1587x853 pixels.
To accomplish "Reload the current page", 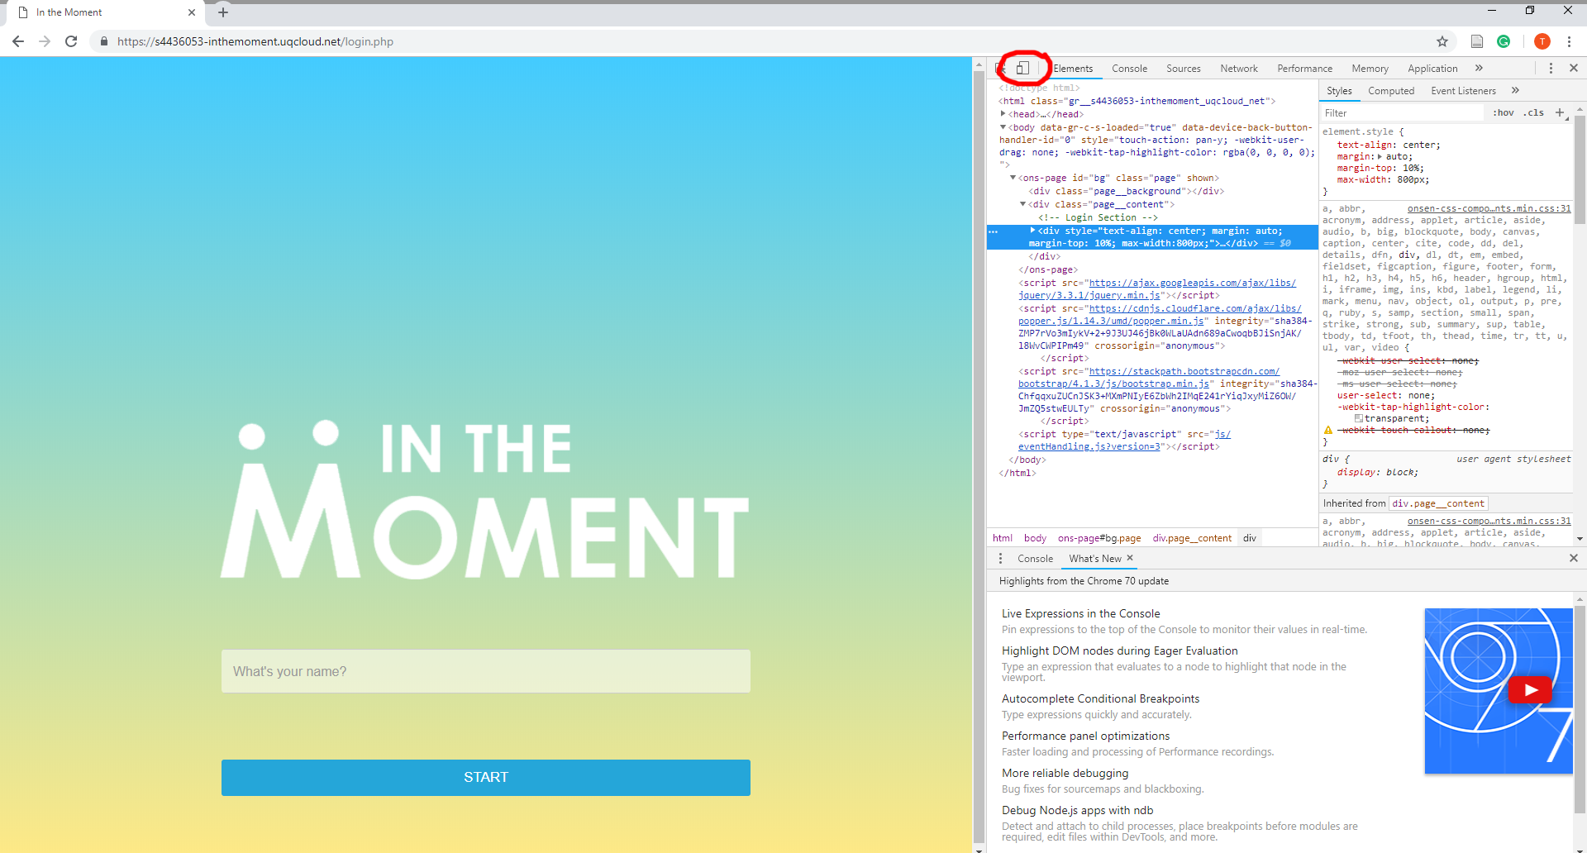I will [x=71, y=41].
